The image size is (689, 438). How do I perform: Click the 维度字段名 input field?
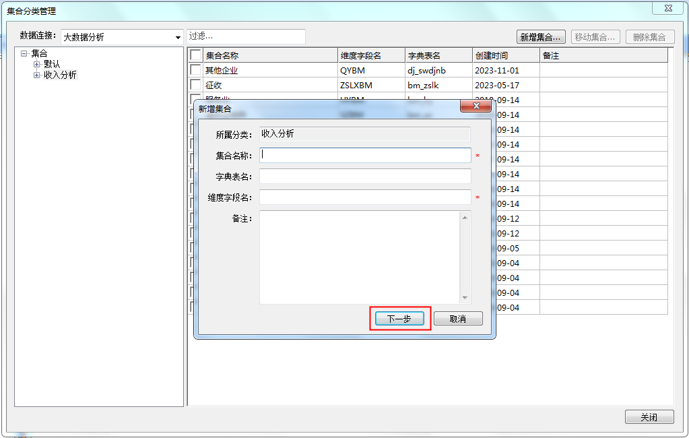pos(365,197)
